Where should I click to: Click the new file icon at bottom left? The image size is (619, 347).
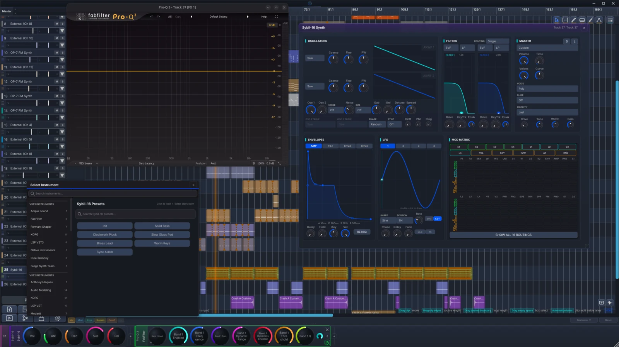pos(9,310)
